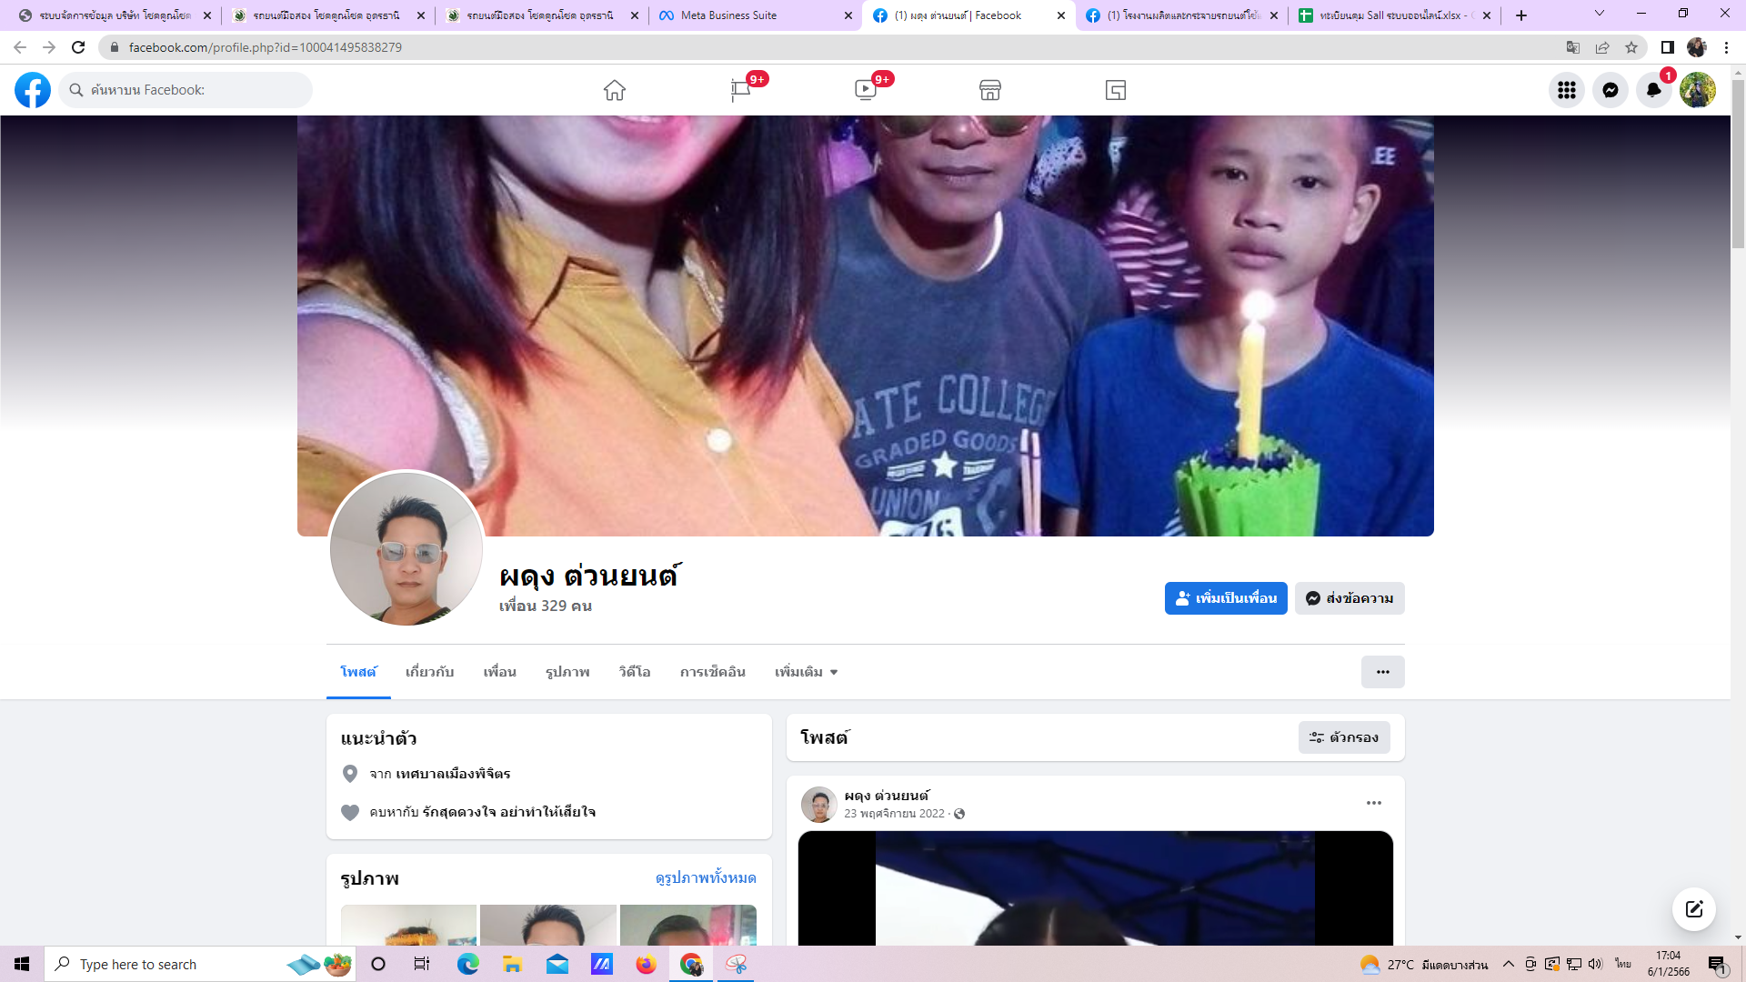Open the nine-dot menu grid
The height and width of the screenshot is (982, 1746).
(1567, 90)
